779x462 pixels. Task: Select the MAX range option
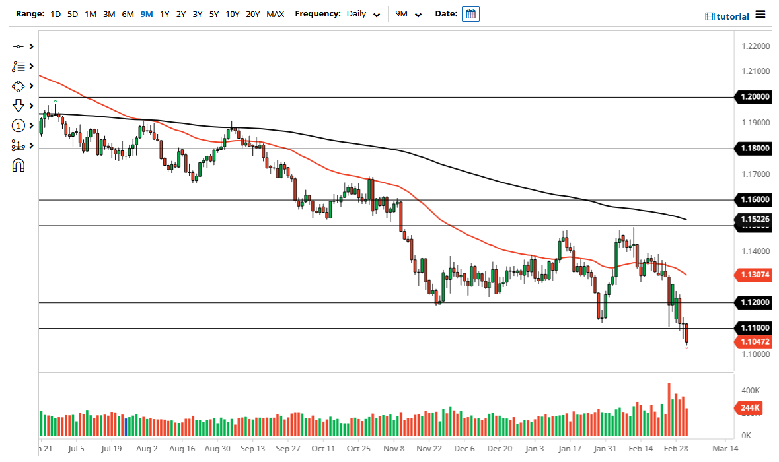pyautogui.click(x=275, y=14)
